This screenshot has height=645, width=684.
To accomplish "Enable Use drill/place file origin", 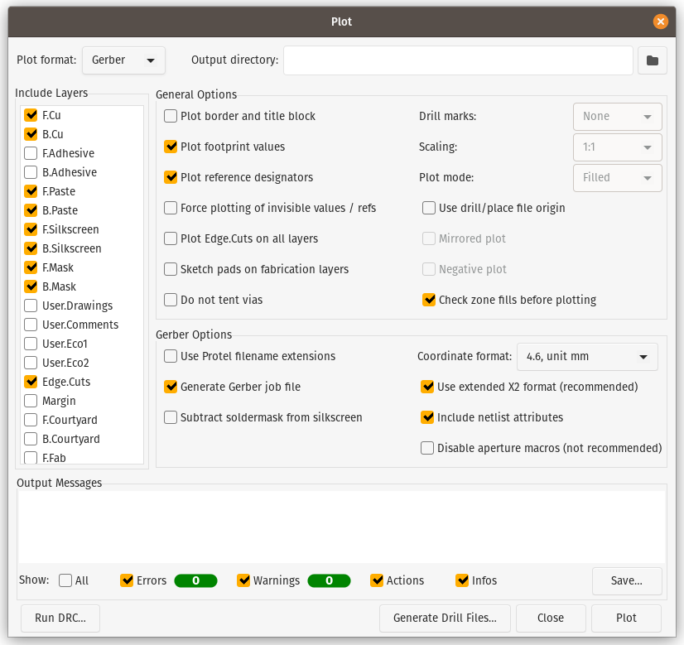I will coord(429,209).
